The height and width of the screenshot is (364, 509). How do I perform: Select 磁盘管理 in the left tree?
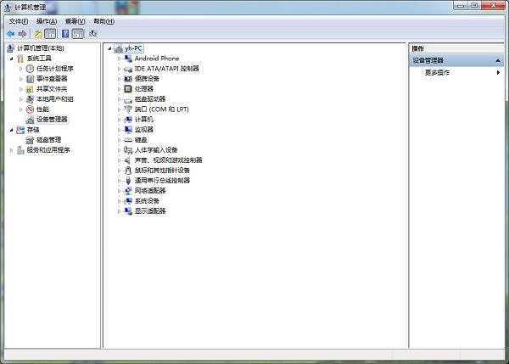coord(48,140)
